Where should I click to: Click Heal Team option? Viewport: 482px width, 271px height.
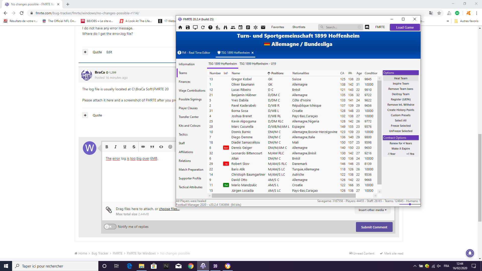coord(401,78)
